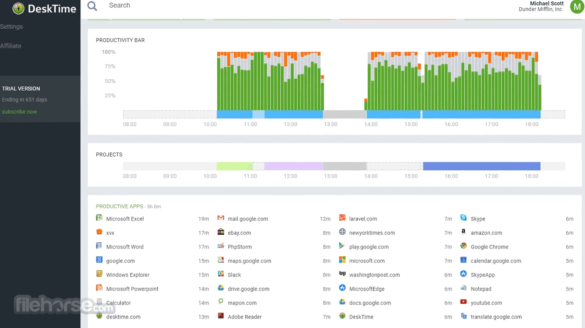The height and width of the screenshot is (328, 585).
Task: Click the docs.google.com icon
Action: pyautogui.click(x=342, y=302)
